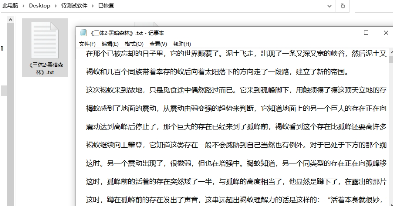
Task: Close the Notepad window
Action: coord(386,33)
